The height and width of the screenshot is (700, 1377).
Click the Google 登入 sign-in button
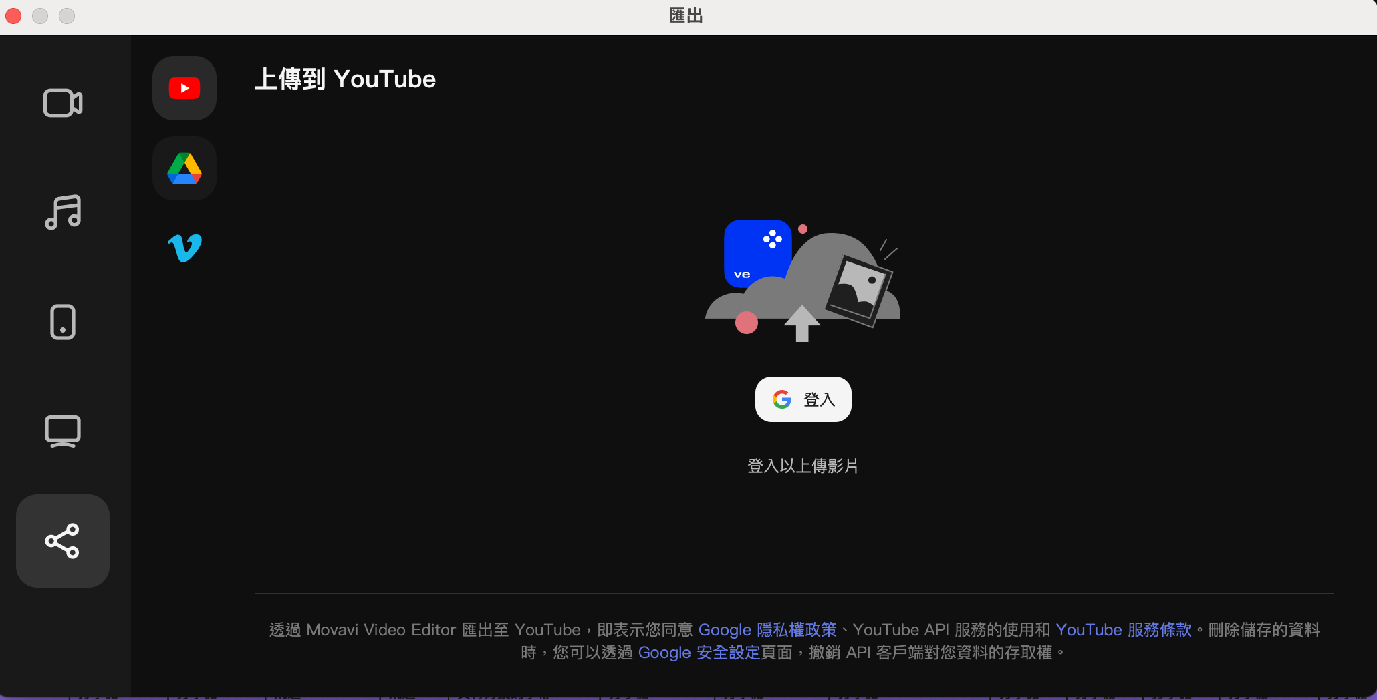coord(803,399)
